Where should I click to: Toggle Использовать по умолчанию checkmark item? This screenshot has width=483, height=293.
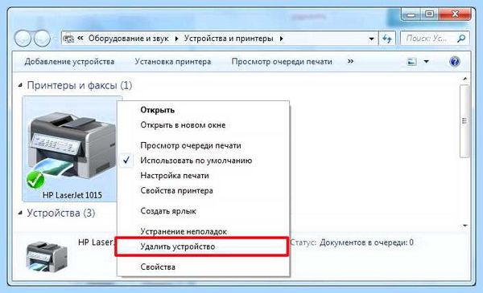203,161
